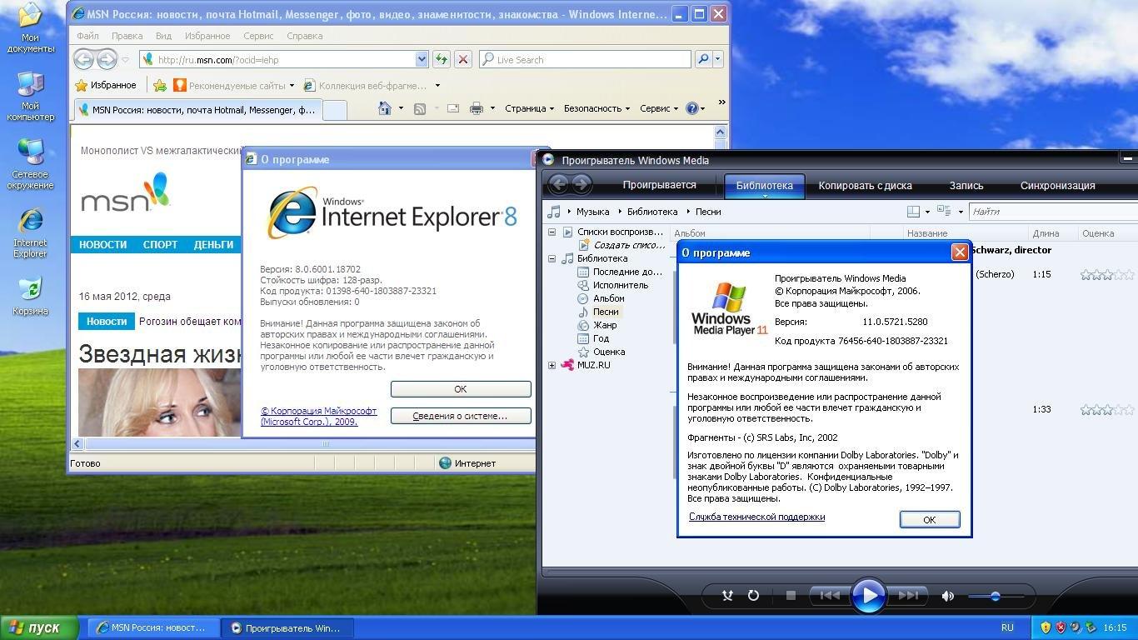
Task: Click the Print icon in the IE toolbar
Action: pos(476,108)
